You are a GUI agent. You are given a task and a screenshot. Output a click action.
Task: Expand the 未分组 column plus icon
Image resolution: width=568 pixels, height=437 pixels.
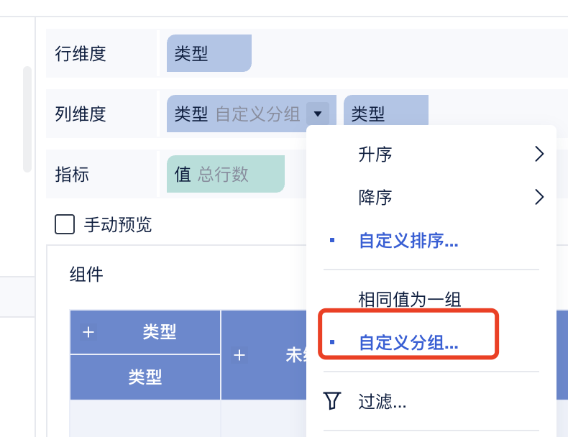pyautogui.click(x=239, y=355)
